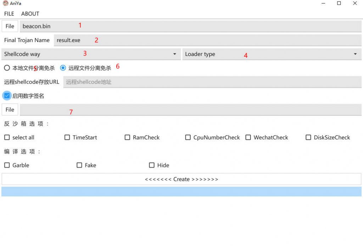Click the Final Trojan Name label
The image size is (363, 252).
[27, 40]
